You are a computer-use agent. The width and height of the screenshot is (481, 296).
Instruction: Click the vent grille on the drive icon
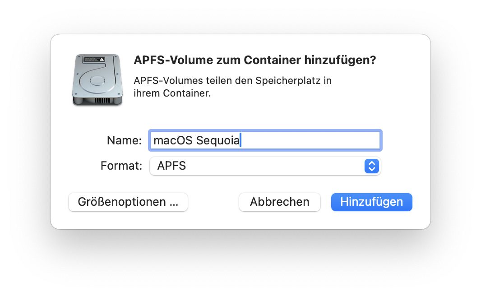coord(102,100)
